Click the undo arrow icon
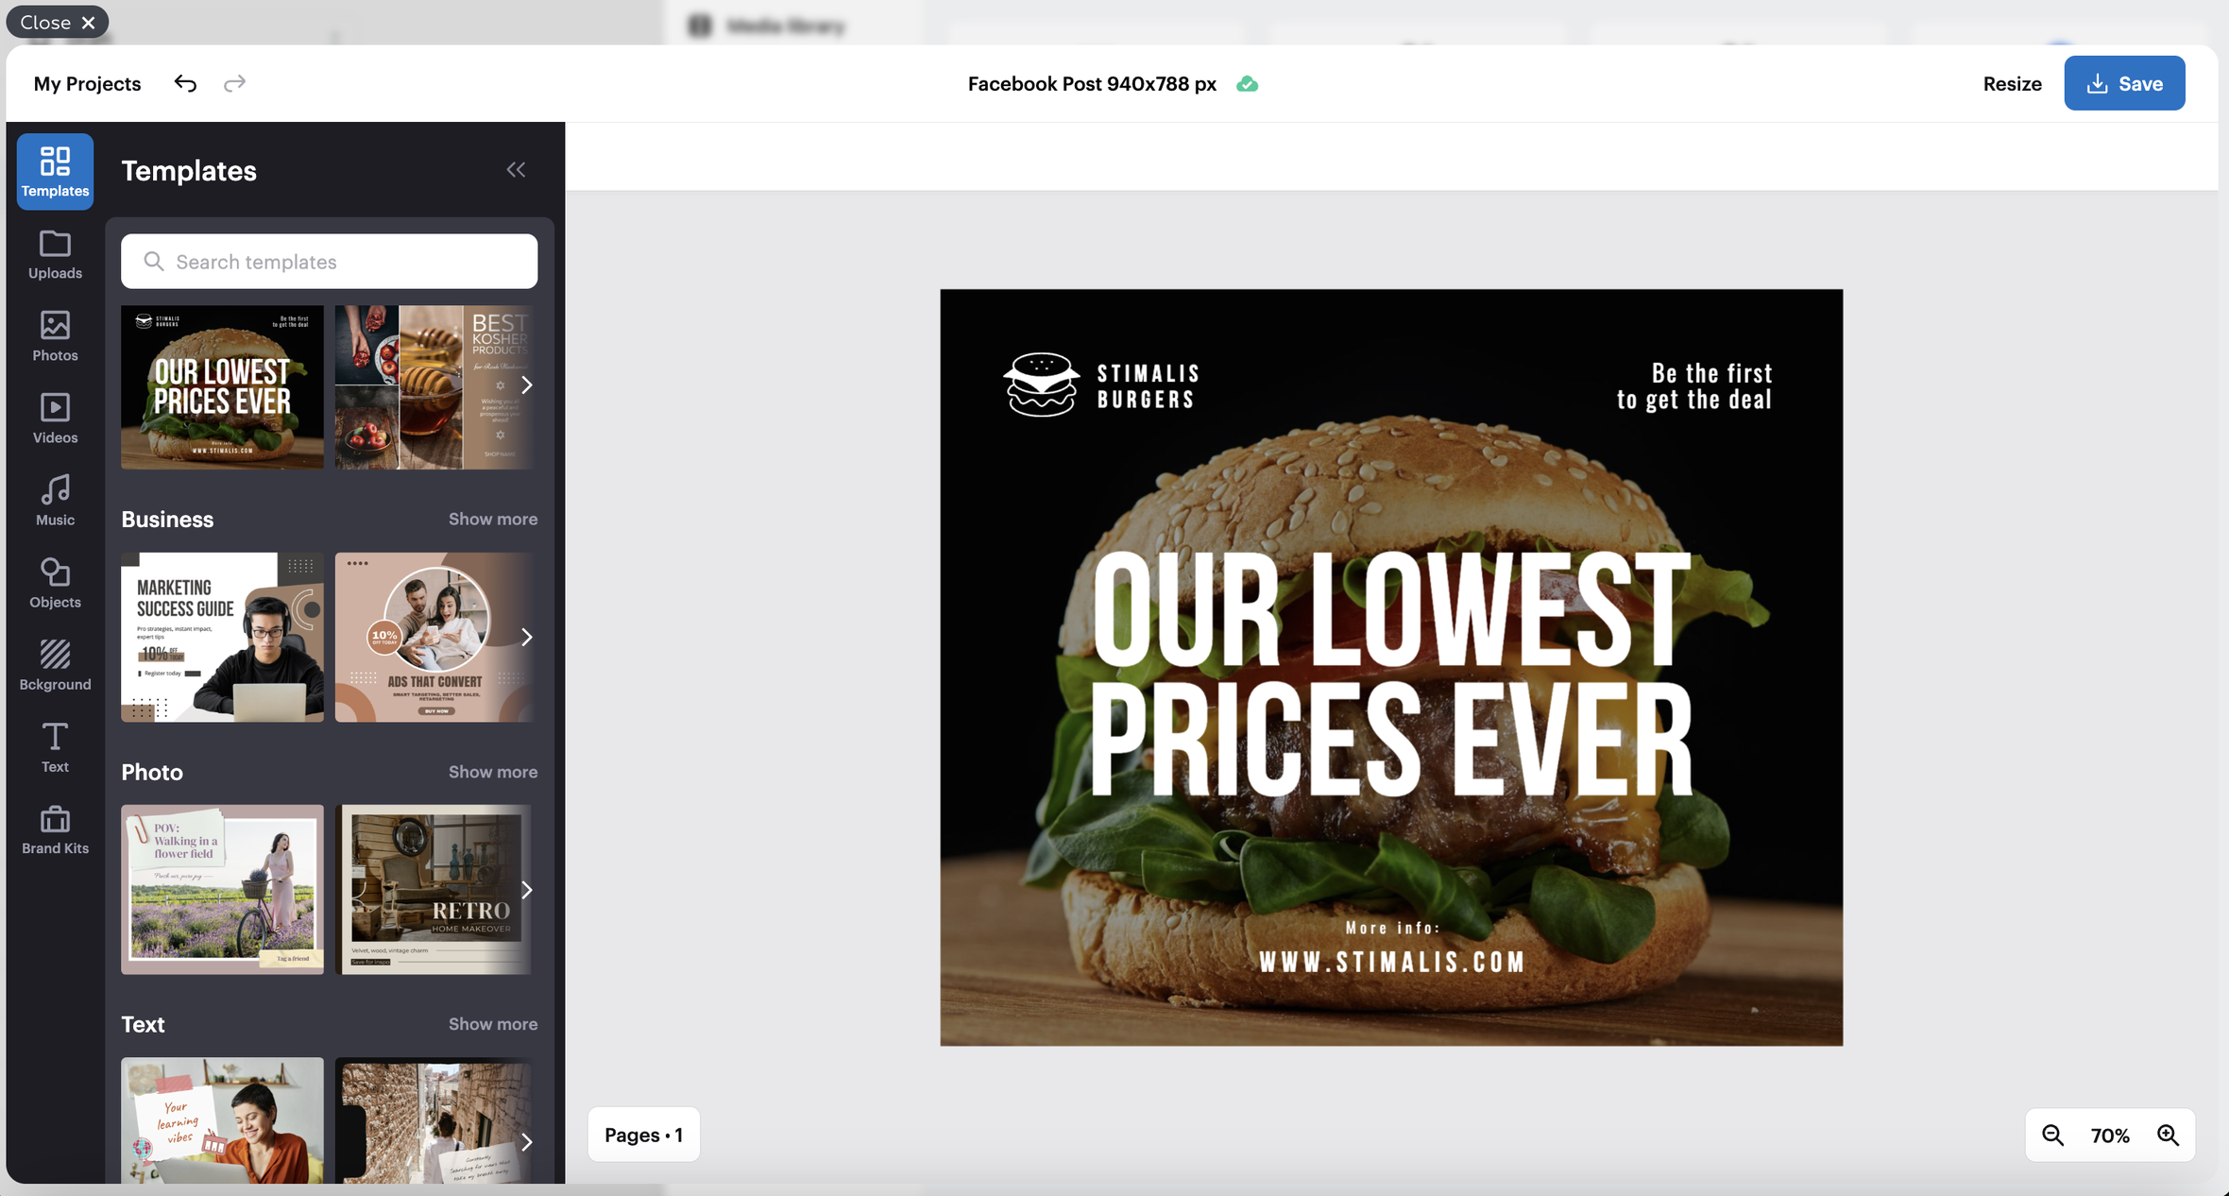This screenshot has height=1196, width=2229. click(185, 83)
